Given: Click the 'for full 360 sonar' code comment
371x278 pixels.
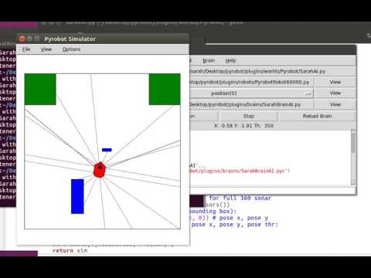Looking at the screenshot, I should (240, 198).
